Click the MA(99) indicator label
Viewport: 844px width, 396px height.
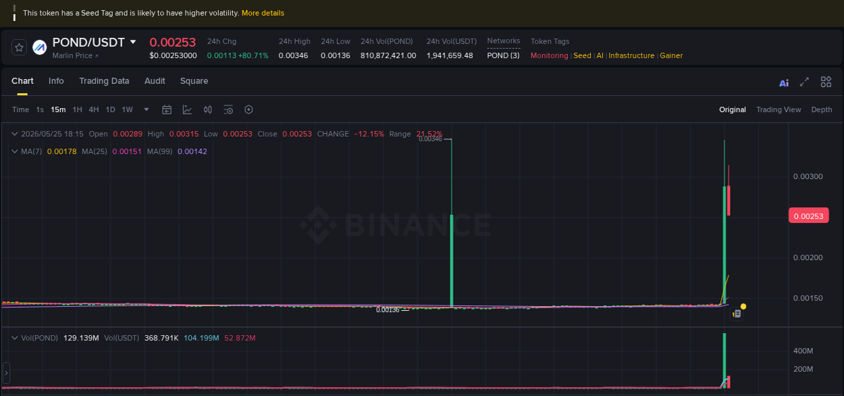pyautogui.click(x=160, y=151)
